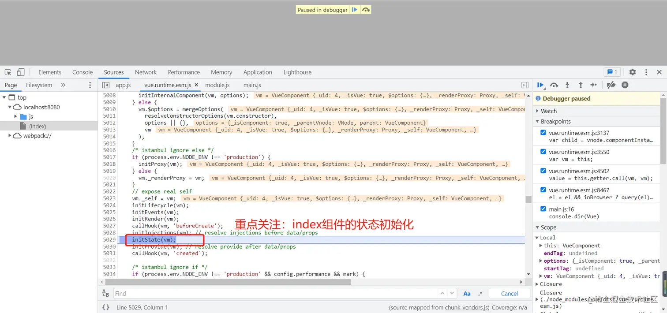The width and height of the screenshot is (667, 313).
Task: Open the Application panel
Action: pyautogui.click(x=258, y=72)
